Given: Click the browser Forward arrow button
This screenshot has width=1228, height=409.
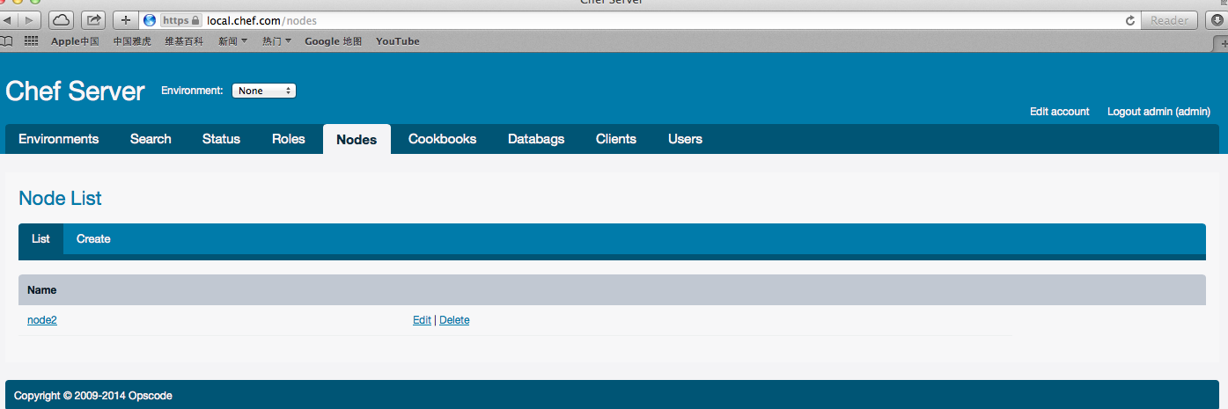Looking at the screenshot, I should click(x=30, y=19).
